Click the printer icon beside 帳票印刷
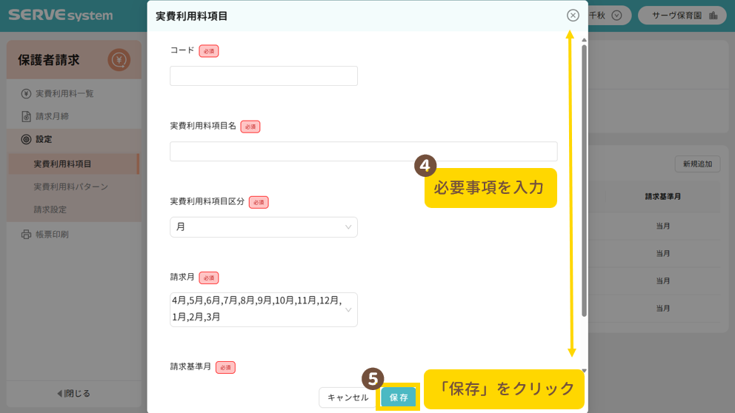 tap(26, 235)
